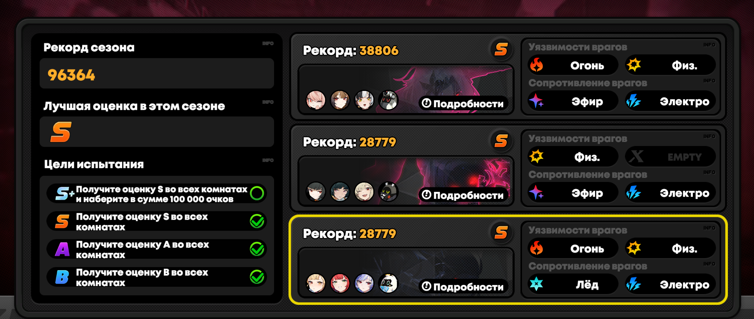
Task: Open Подробности for the 38806 record
Action: pos(463,103)
